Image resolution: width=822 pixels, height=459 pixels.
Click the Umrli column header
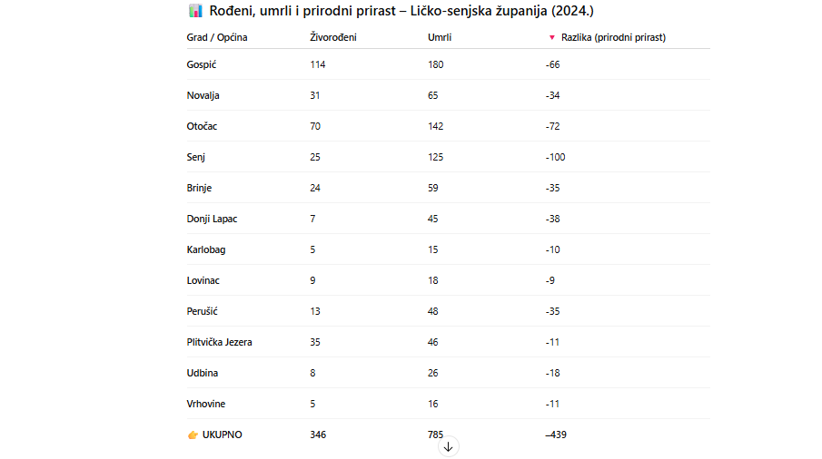pyautogui.click(x=440, y=38)
